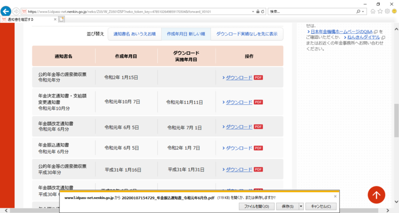The width and height of the screenshot is (399, 213).
Task: Close the download notification bar
Action: pos(335,196)
